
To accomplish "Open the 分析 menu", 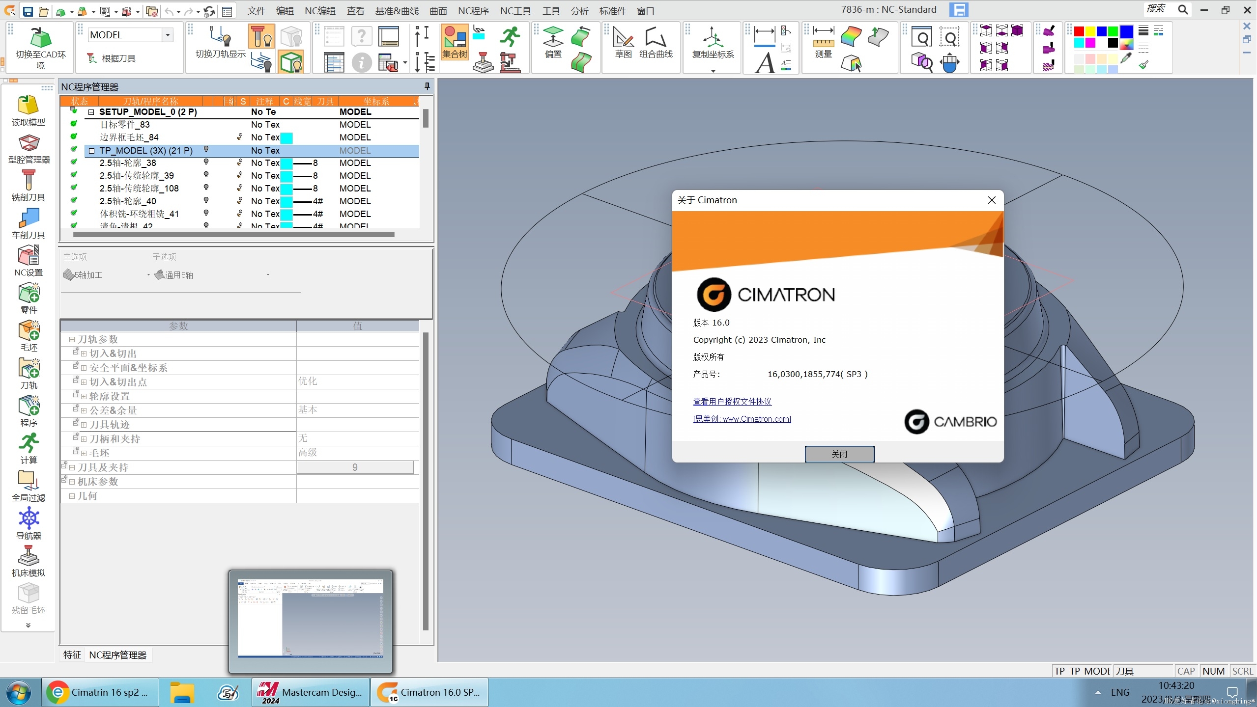I will click(579, 11).
